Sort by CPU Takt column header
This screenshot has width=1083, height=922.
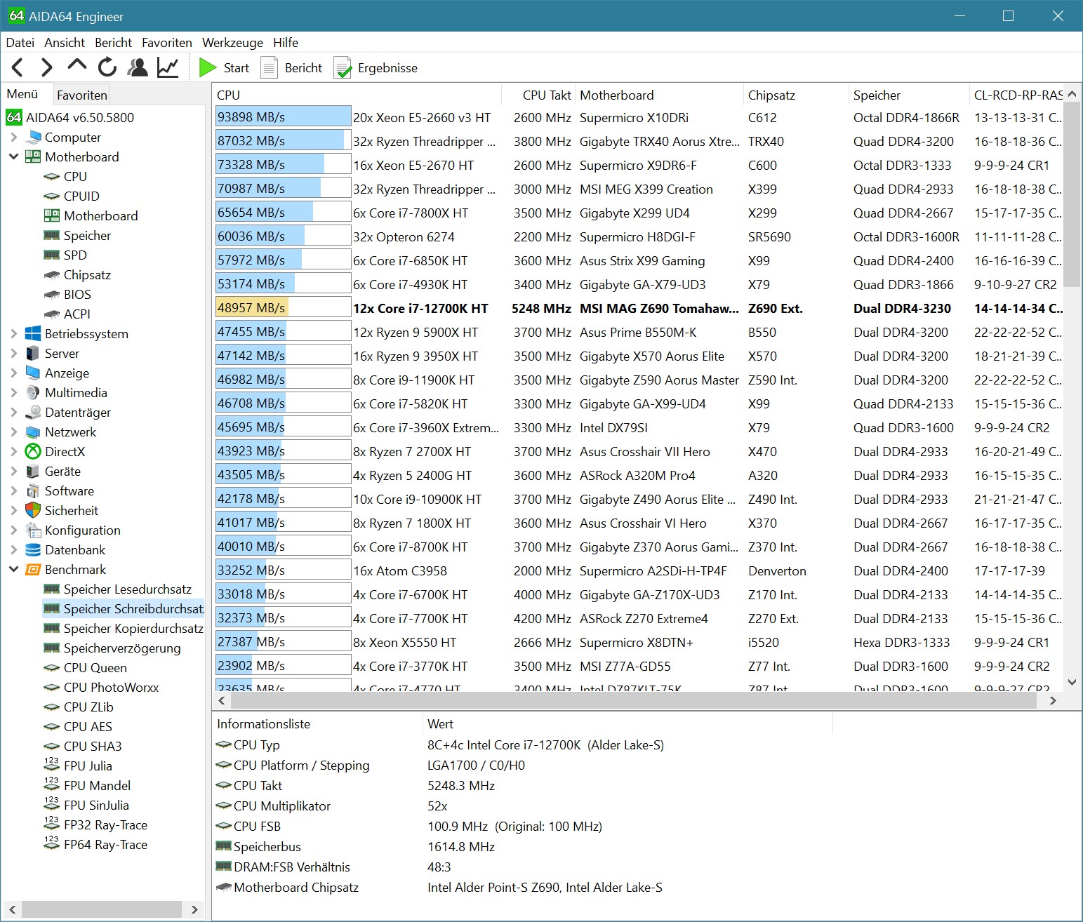click(x=539, y=95)
